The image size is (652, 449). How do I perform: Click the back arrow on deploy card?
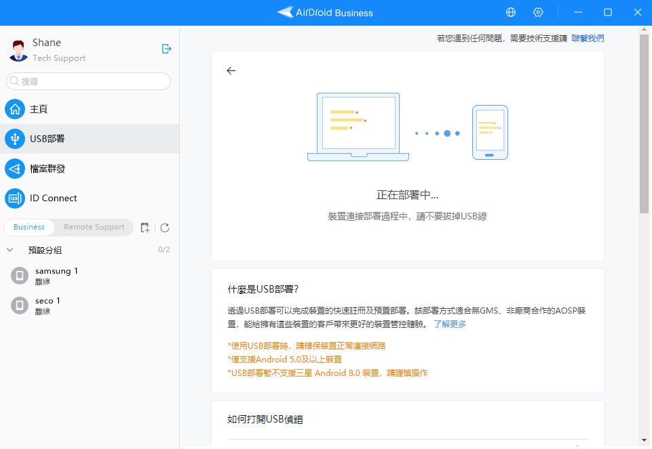coord(231,70)
